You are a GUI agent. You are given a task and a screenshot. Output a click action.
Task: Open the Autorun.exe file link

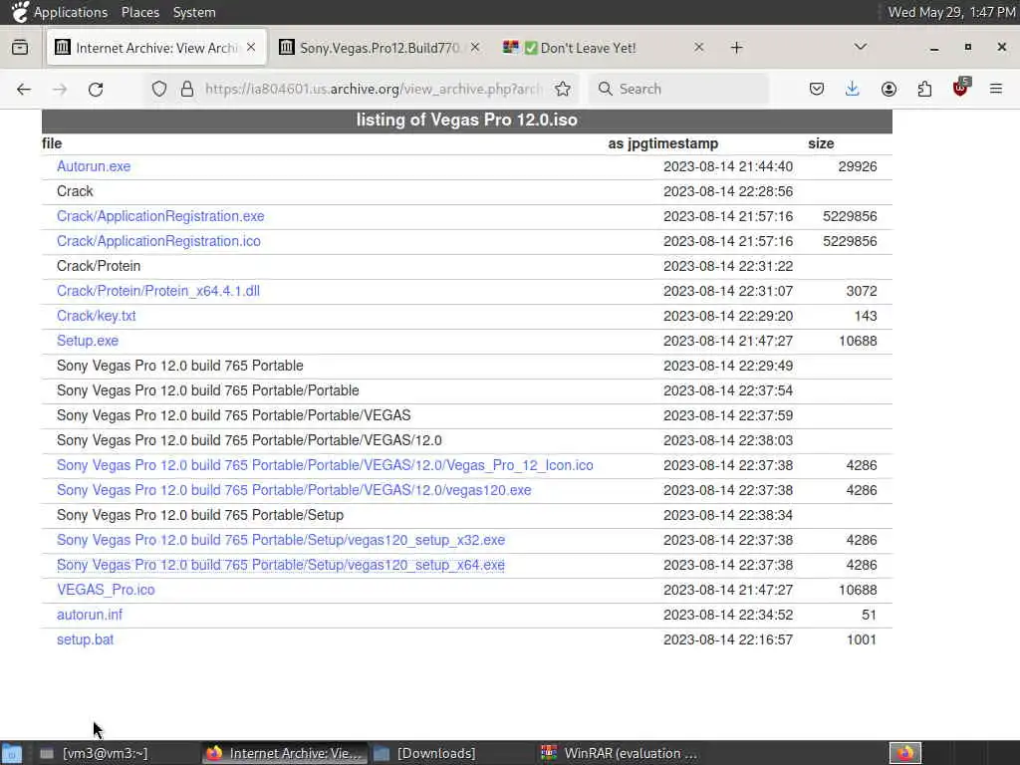click(94, 166)
